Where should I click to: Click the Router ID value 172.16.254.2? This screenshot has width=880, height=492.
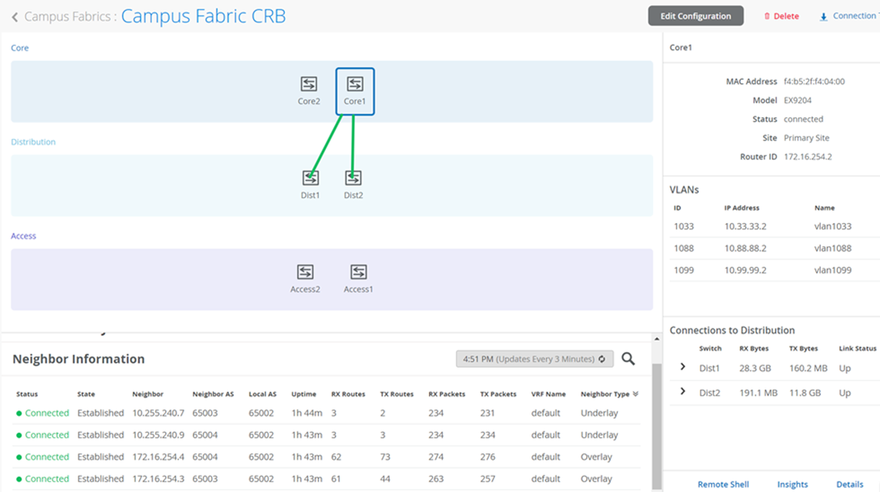807,157
